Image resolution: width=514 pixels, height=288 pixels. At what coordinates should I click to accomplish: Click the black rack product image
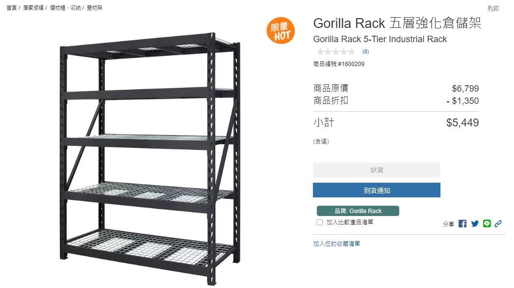[x=150, y=159]
